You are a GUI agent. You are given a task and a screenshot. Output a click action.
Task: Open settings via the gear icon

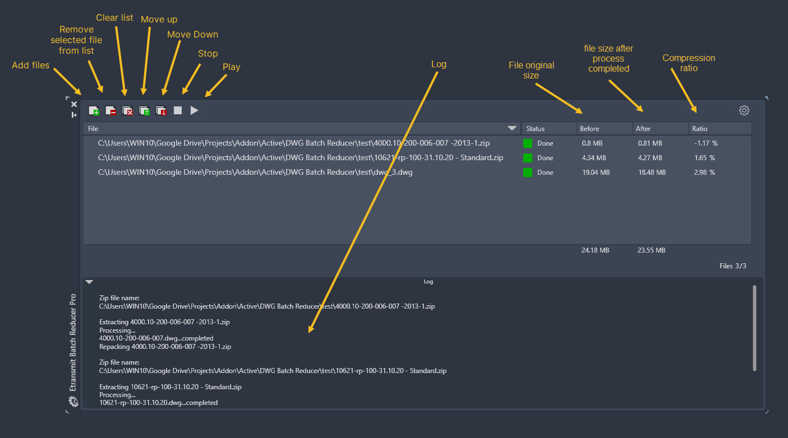744,110
